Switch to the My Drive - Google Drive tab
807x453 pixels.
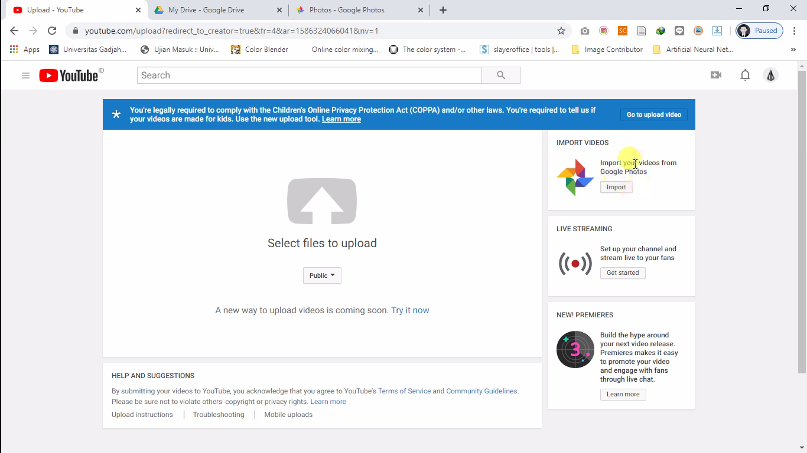pos(217,10)
